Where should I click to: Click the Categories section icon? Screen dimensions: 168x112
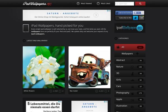116,38
